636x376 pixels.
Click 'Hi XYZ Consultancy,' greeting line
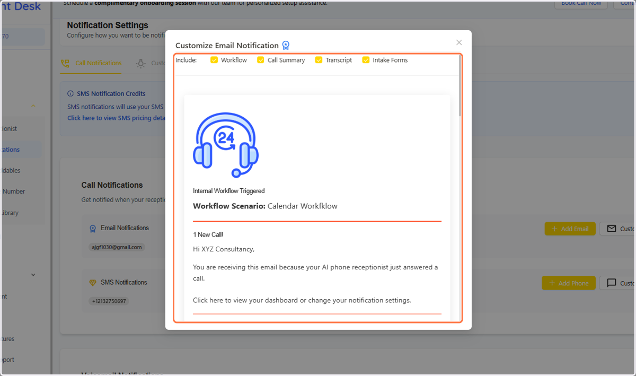pos(224,249)
